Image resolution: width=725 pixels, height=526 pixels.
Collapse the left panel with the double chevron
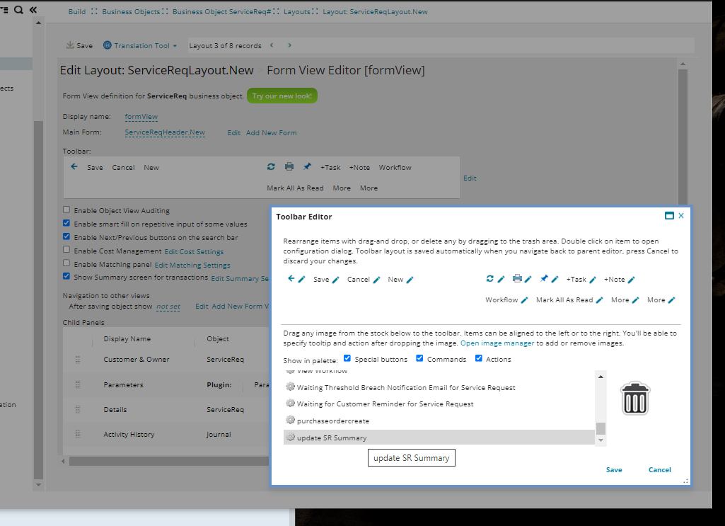pos(31,10)
